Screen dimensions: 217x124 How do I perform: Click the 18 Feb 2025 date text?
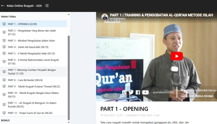tap(111, 115)
